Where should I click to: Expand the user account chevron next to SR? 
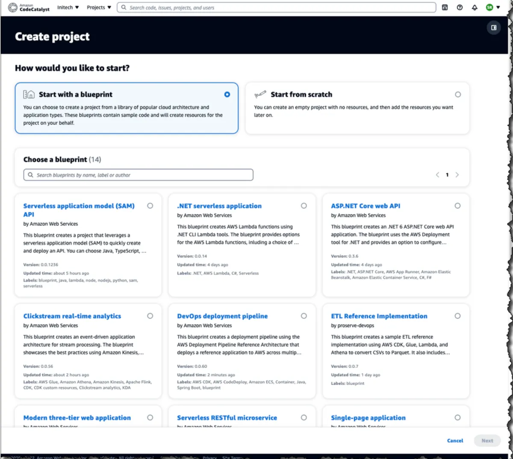click(x=498, y=7)
